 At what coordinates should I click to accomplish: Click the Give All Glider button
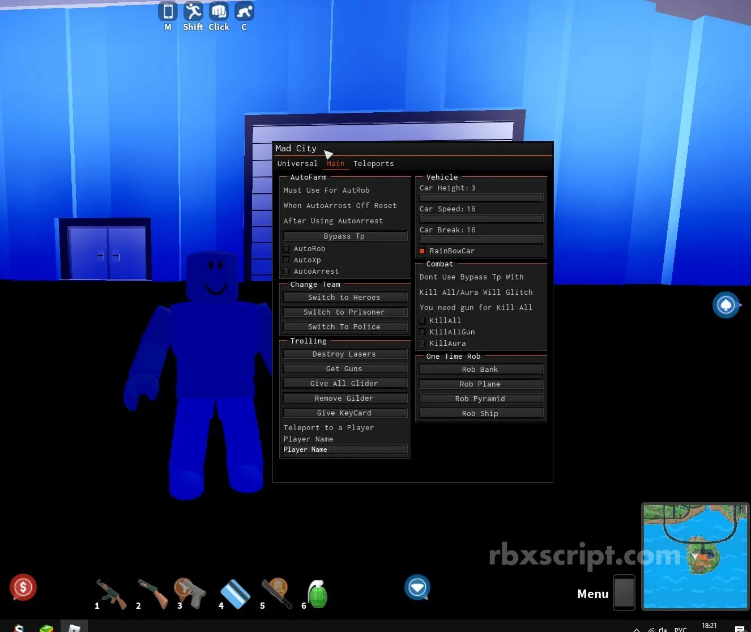pyautogui.click(x=345, y=384)
